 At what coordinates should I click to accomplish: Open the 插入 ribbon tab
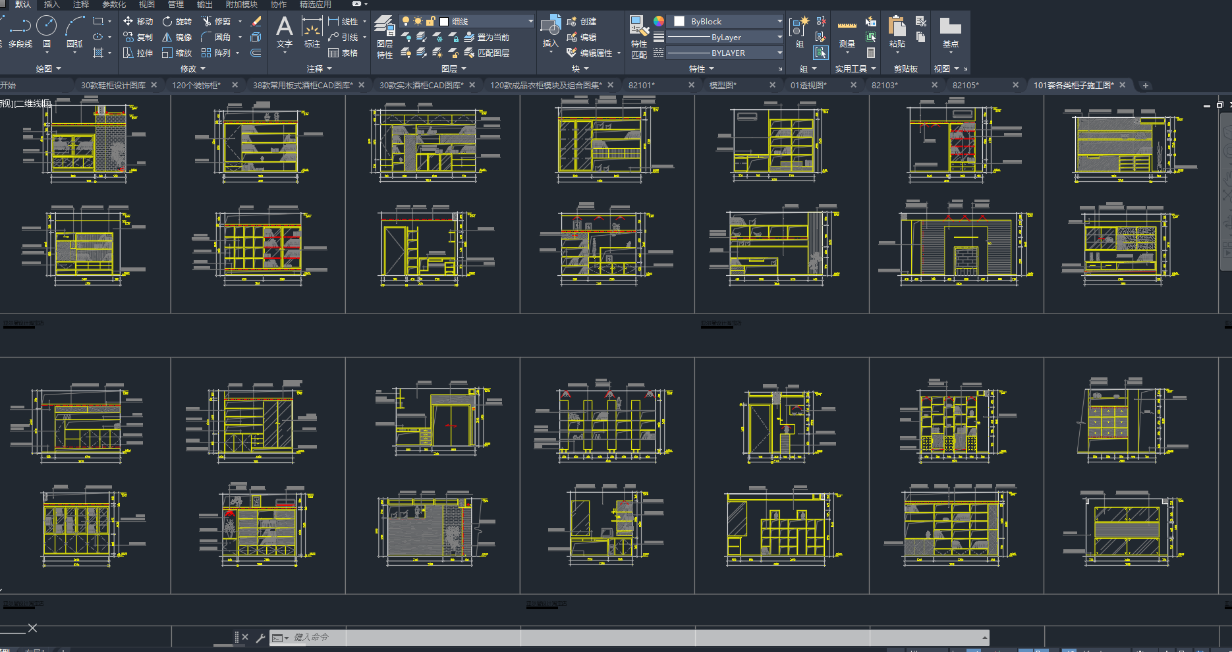(51, 5)
